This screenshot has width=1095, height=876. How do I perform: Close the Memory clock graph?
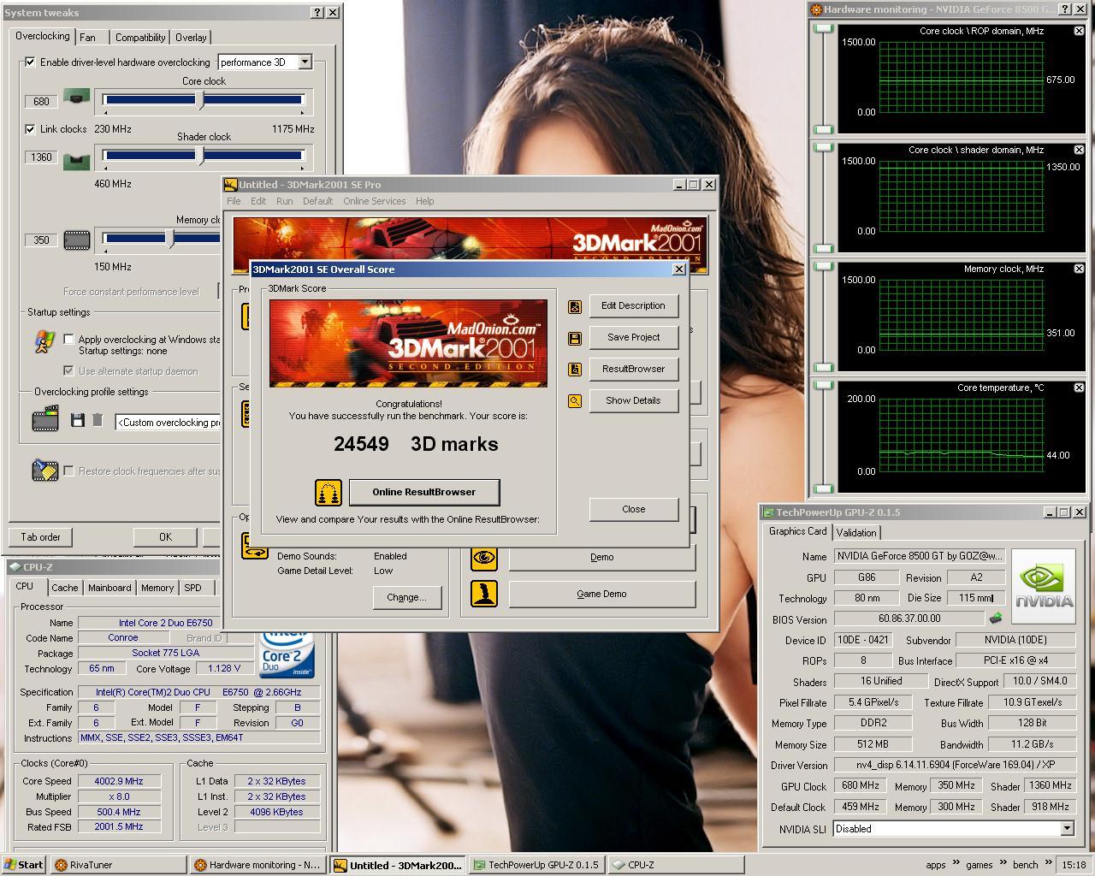tap(1079, 269)
